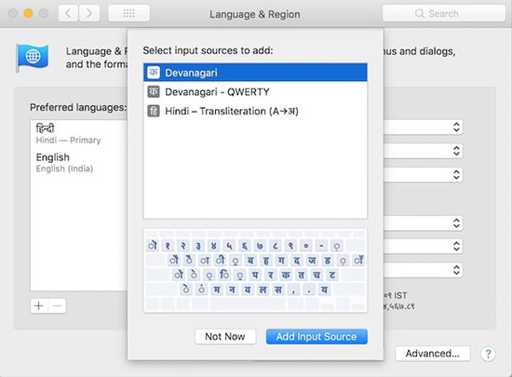Select Devanagari - QWERTY in the list
The width and height of the screenshot is (512, 377).
pos(255,92)
